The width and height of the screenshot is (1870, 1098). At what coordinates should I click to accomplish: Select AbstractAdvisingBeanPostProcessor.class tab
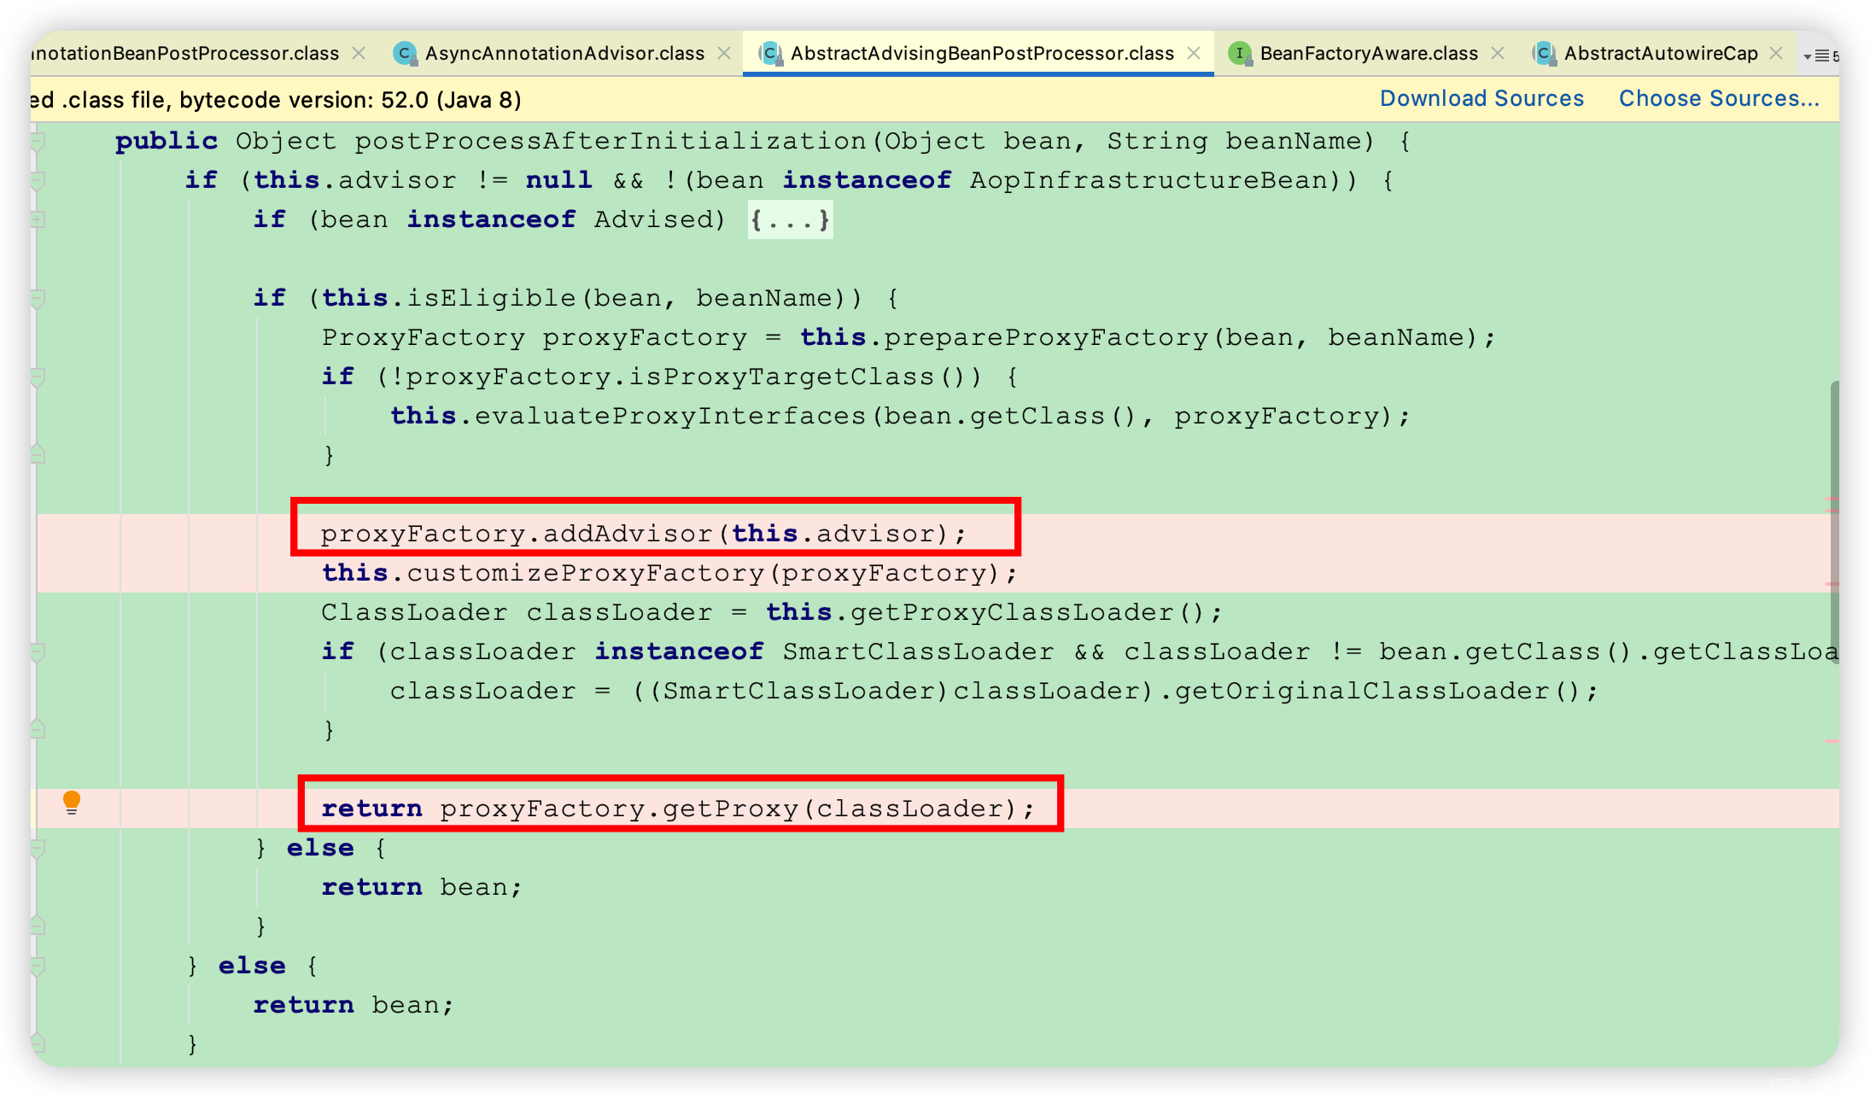[982, 54]
